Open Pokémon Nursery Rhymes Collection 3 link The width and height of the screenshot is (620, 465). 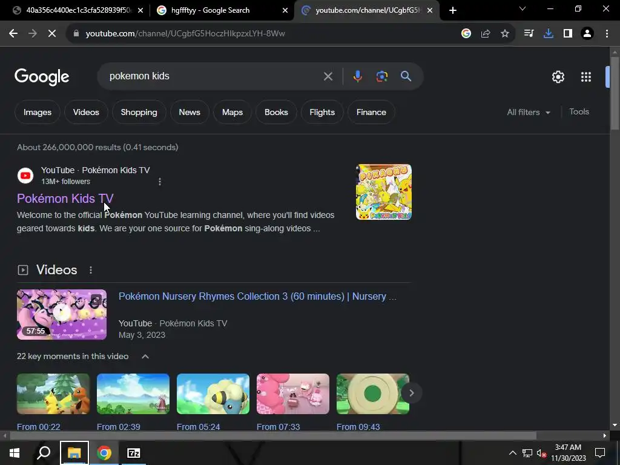[x=257, y=297]
